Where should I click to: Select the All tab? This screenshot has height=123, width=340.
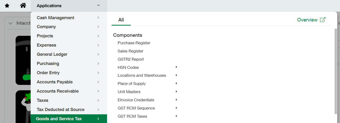pos(121,20)
